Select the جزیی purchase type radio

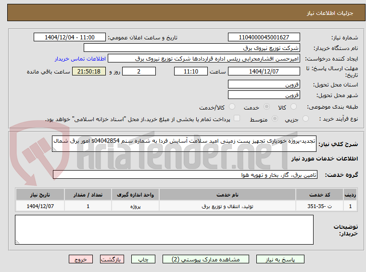coord(305,119)
